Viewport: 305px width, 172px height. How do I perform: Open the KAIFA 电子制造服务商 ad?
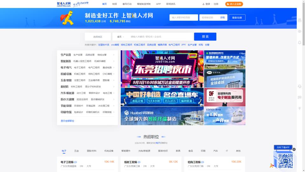pos(225,97)
